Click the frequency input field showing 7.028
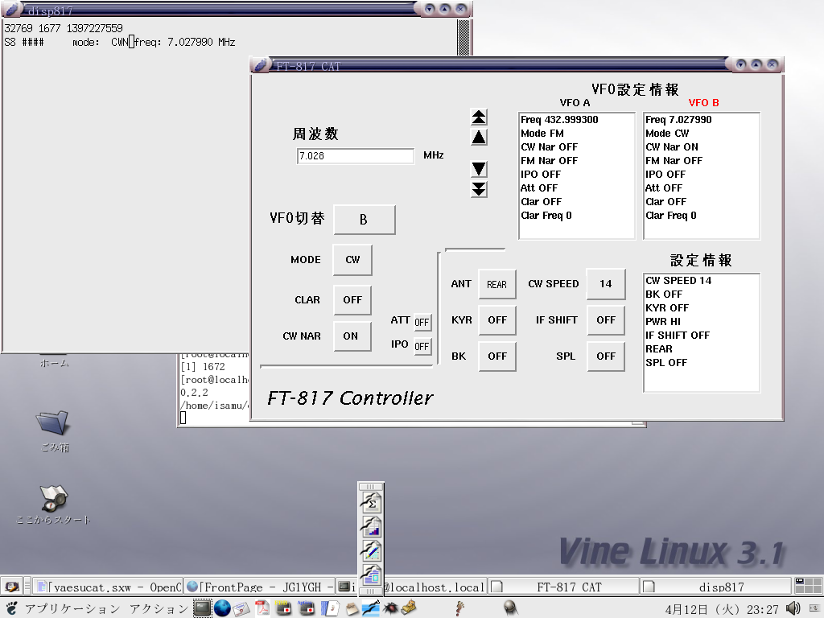Viewport: 824px width, 618px height. 356,156
